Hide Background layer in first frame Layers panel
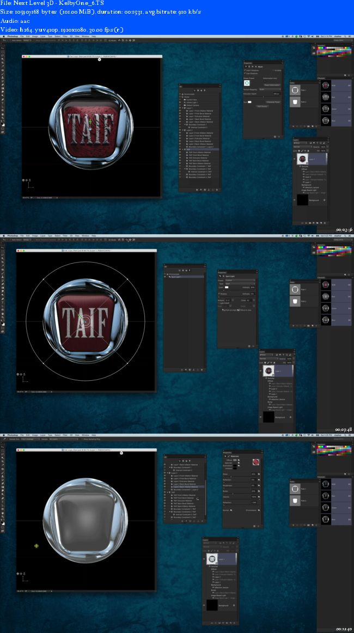Viewport: 354px width, 633px height. pos(295,200)
